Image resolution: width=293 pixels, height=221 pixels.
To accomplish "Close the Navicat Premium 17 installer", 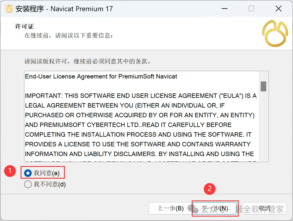I will [278, 9].
